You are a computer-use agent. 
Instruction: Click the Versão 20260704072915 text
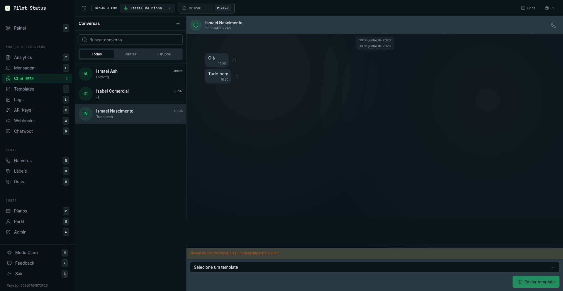[x=27, y=285]
